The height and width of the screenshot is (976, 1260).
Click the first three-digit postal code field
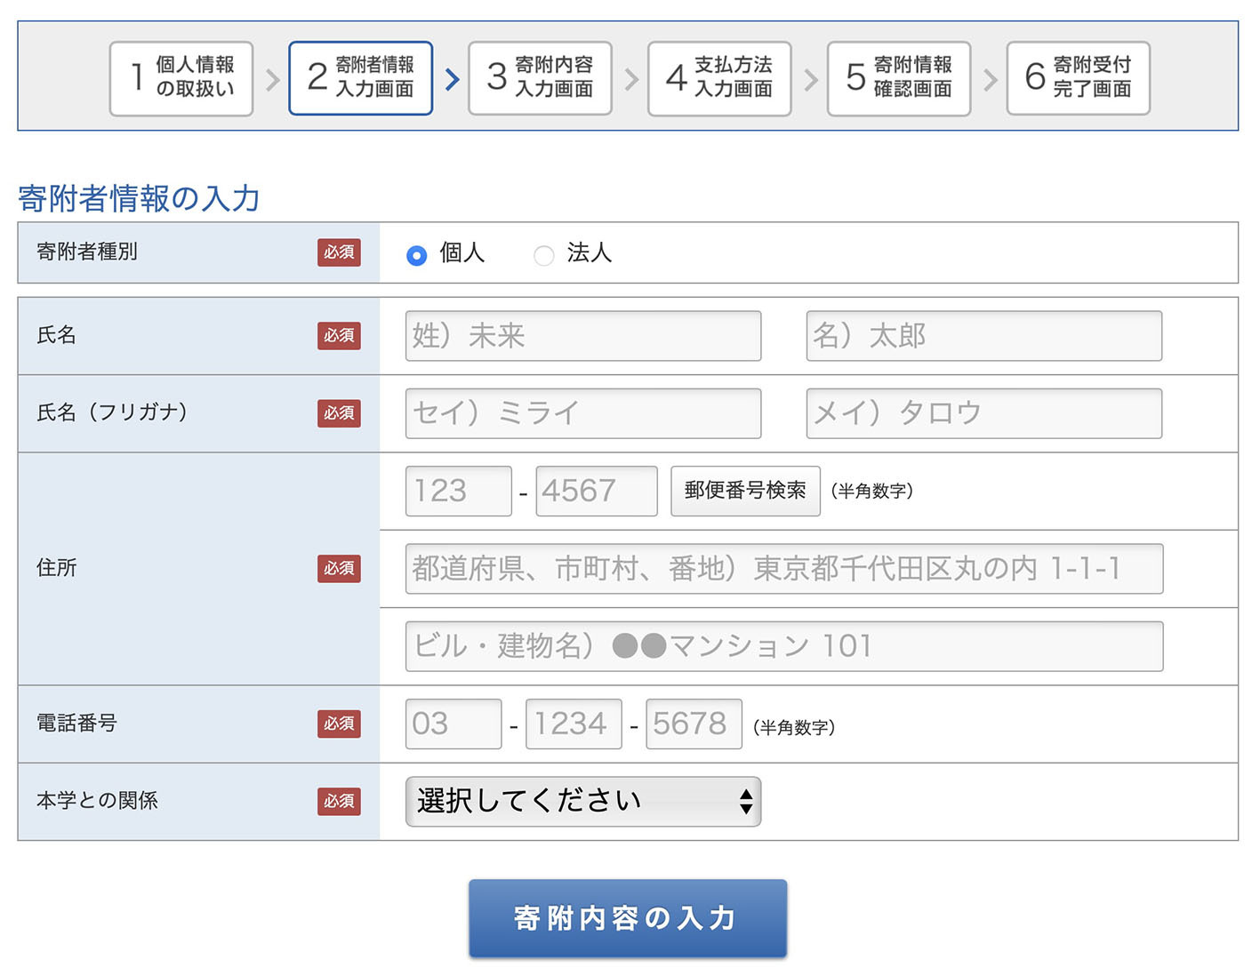458,491
